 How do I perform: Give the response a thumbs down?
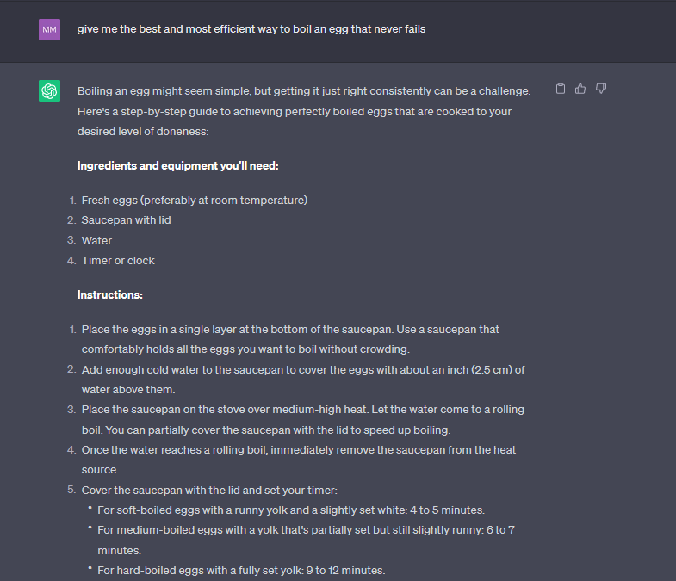coord(601,89)
